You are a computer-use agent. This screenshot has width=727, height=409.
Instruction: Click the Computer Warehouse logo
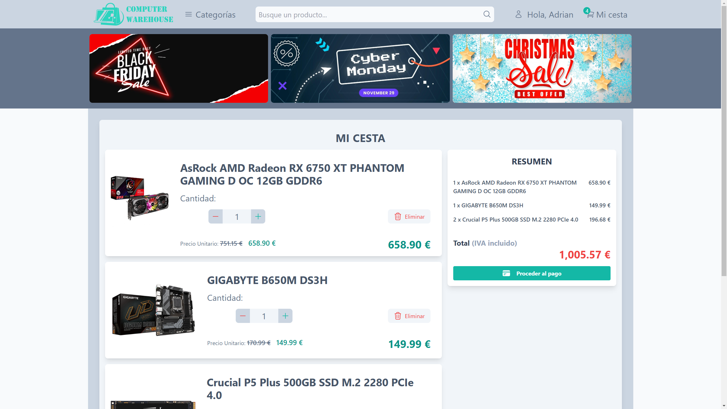click(133, 14)
